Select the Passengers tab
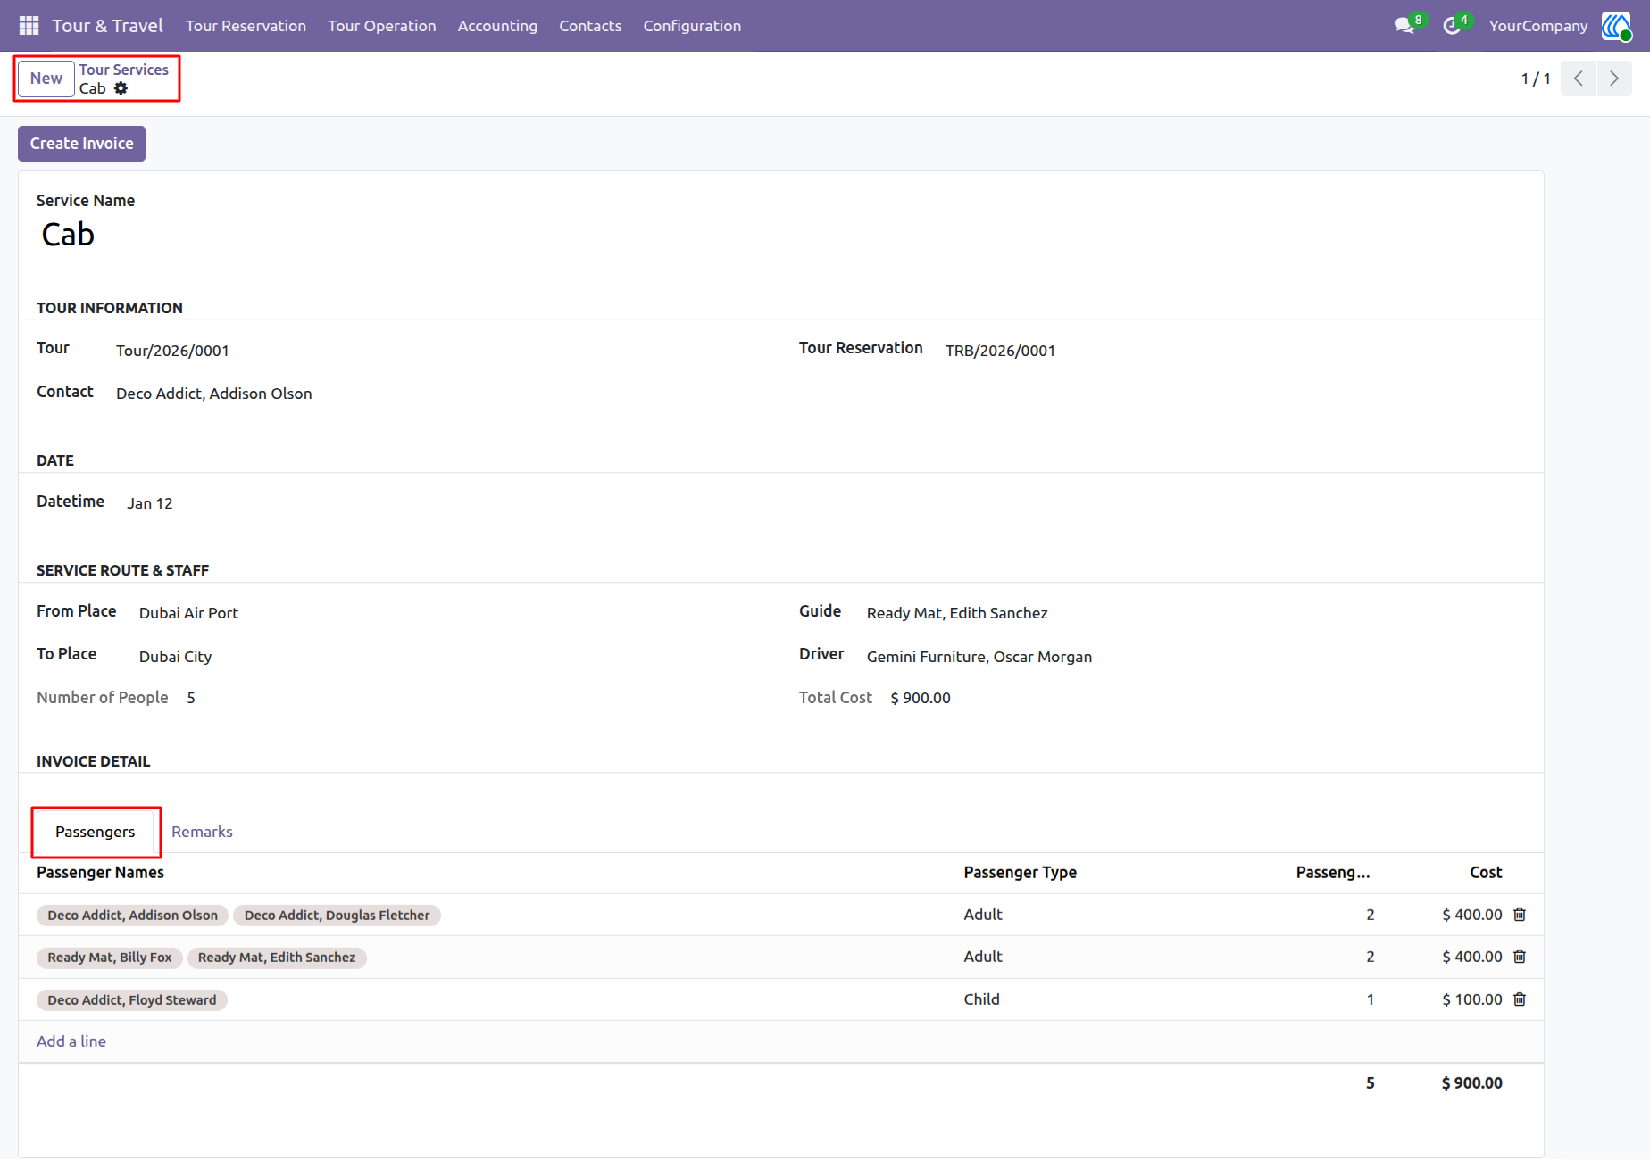The image size is (1650, 1161). [96, 832]
